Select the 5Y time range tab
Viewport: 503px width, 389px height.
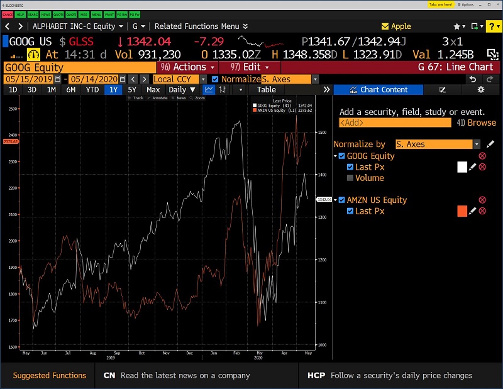pyautogui.click(x=131, y=90)
